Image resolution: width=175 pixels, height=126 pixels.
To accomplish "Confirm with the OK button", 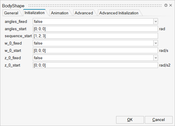I will pos(130,120).
